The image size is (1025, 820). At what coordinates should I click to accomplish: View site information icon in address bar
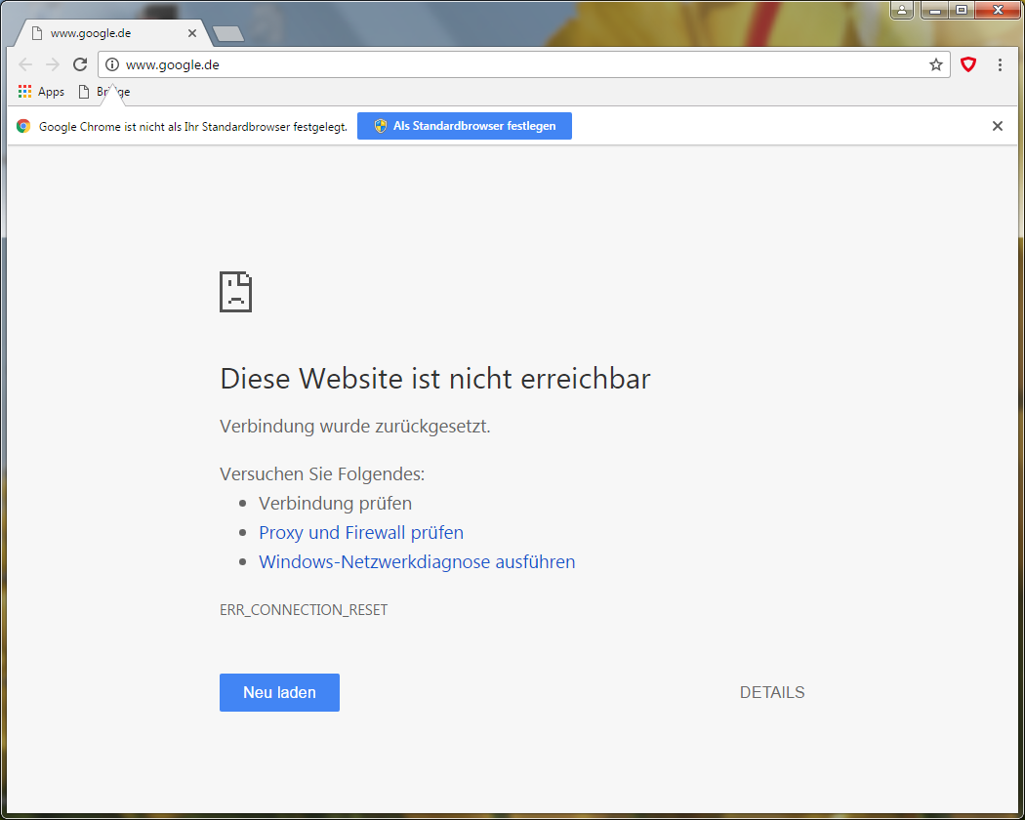112,64
